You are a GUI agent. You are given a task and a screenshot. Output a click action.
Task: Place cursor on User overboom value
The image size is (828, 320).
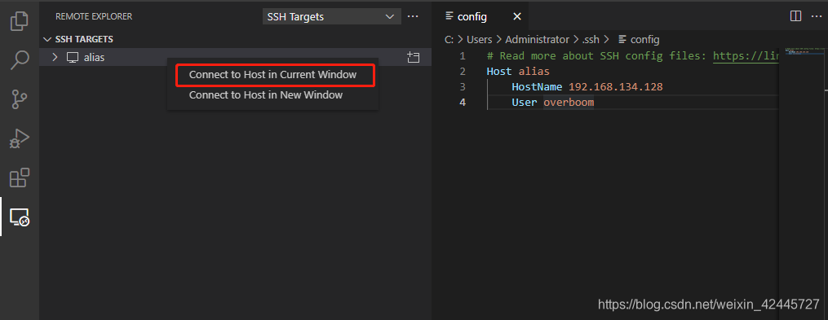tap(569, 103)
